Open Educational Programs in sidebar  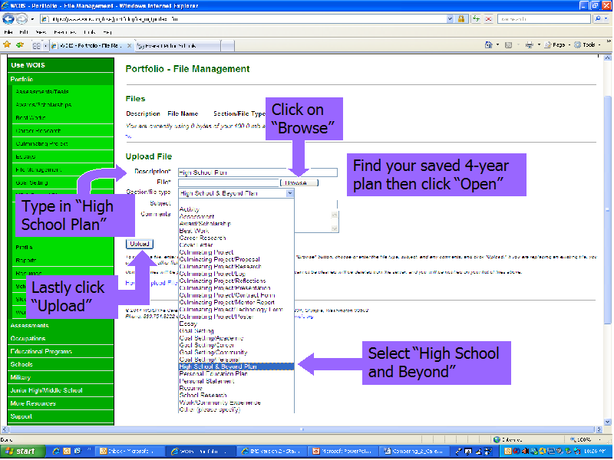click(41, 351)
